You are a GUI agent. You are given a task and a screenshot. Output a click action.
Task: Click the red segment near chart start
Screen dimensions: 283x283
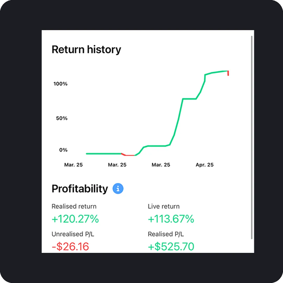coord(128,155)
